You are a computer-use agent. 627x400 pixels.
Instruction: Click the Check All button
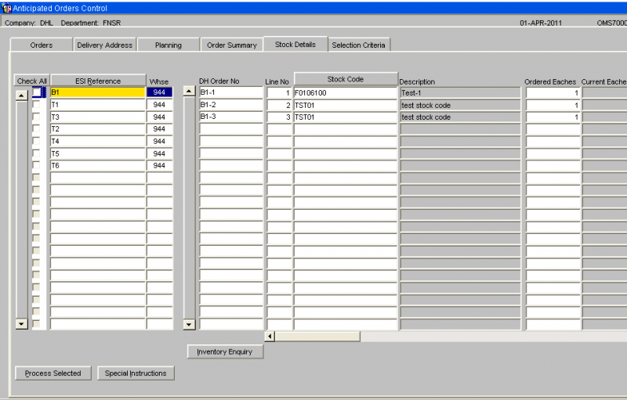[x=31, y=81]
